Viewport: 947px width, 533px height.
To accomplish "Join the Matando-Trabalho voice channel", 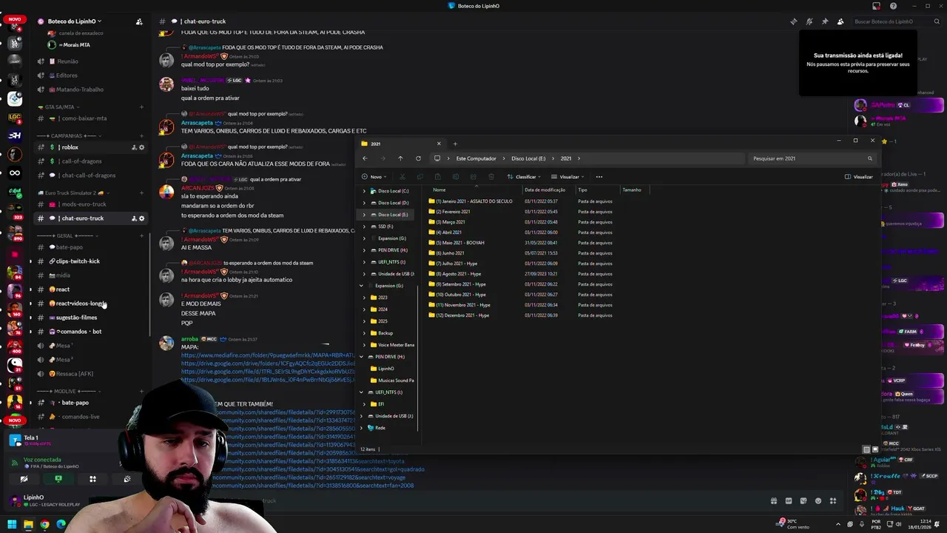I will point(90,90).
